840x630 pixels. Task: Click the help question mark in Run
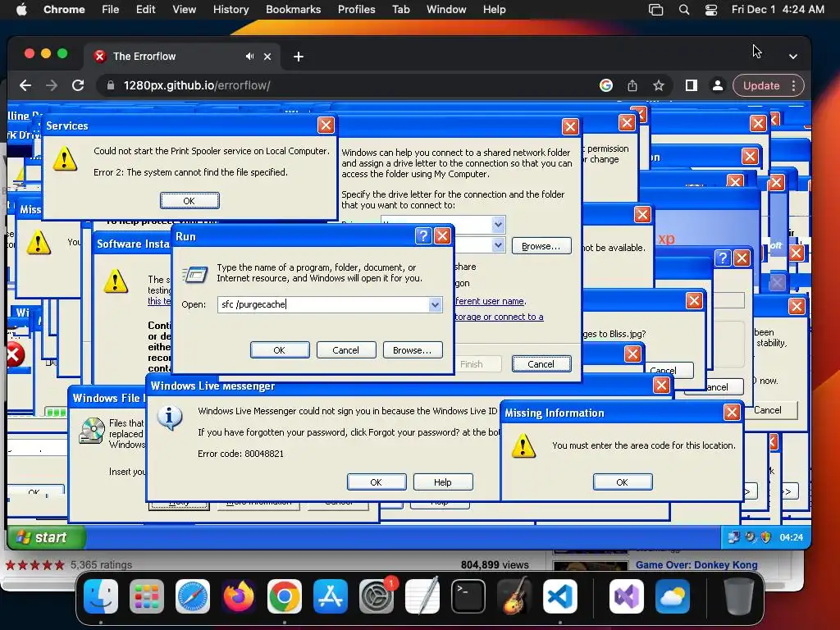click(423, 235)
